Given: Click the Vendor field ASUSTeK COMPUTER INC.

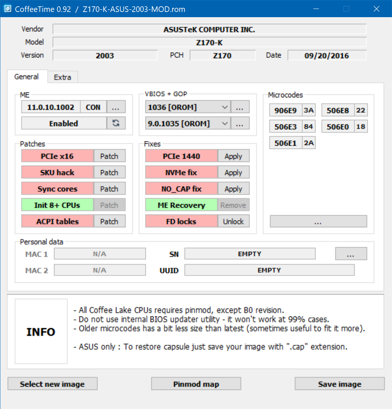Looking at the screenshot, I should coord(210,29).
